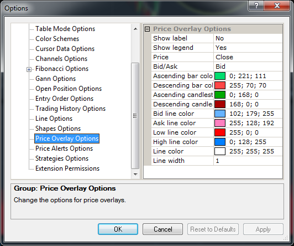Select Color Schemes in options tree
Image resolution: width=294 pixels, height=246 pixels.
tap(57, 39)
